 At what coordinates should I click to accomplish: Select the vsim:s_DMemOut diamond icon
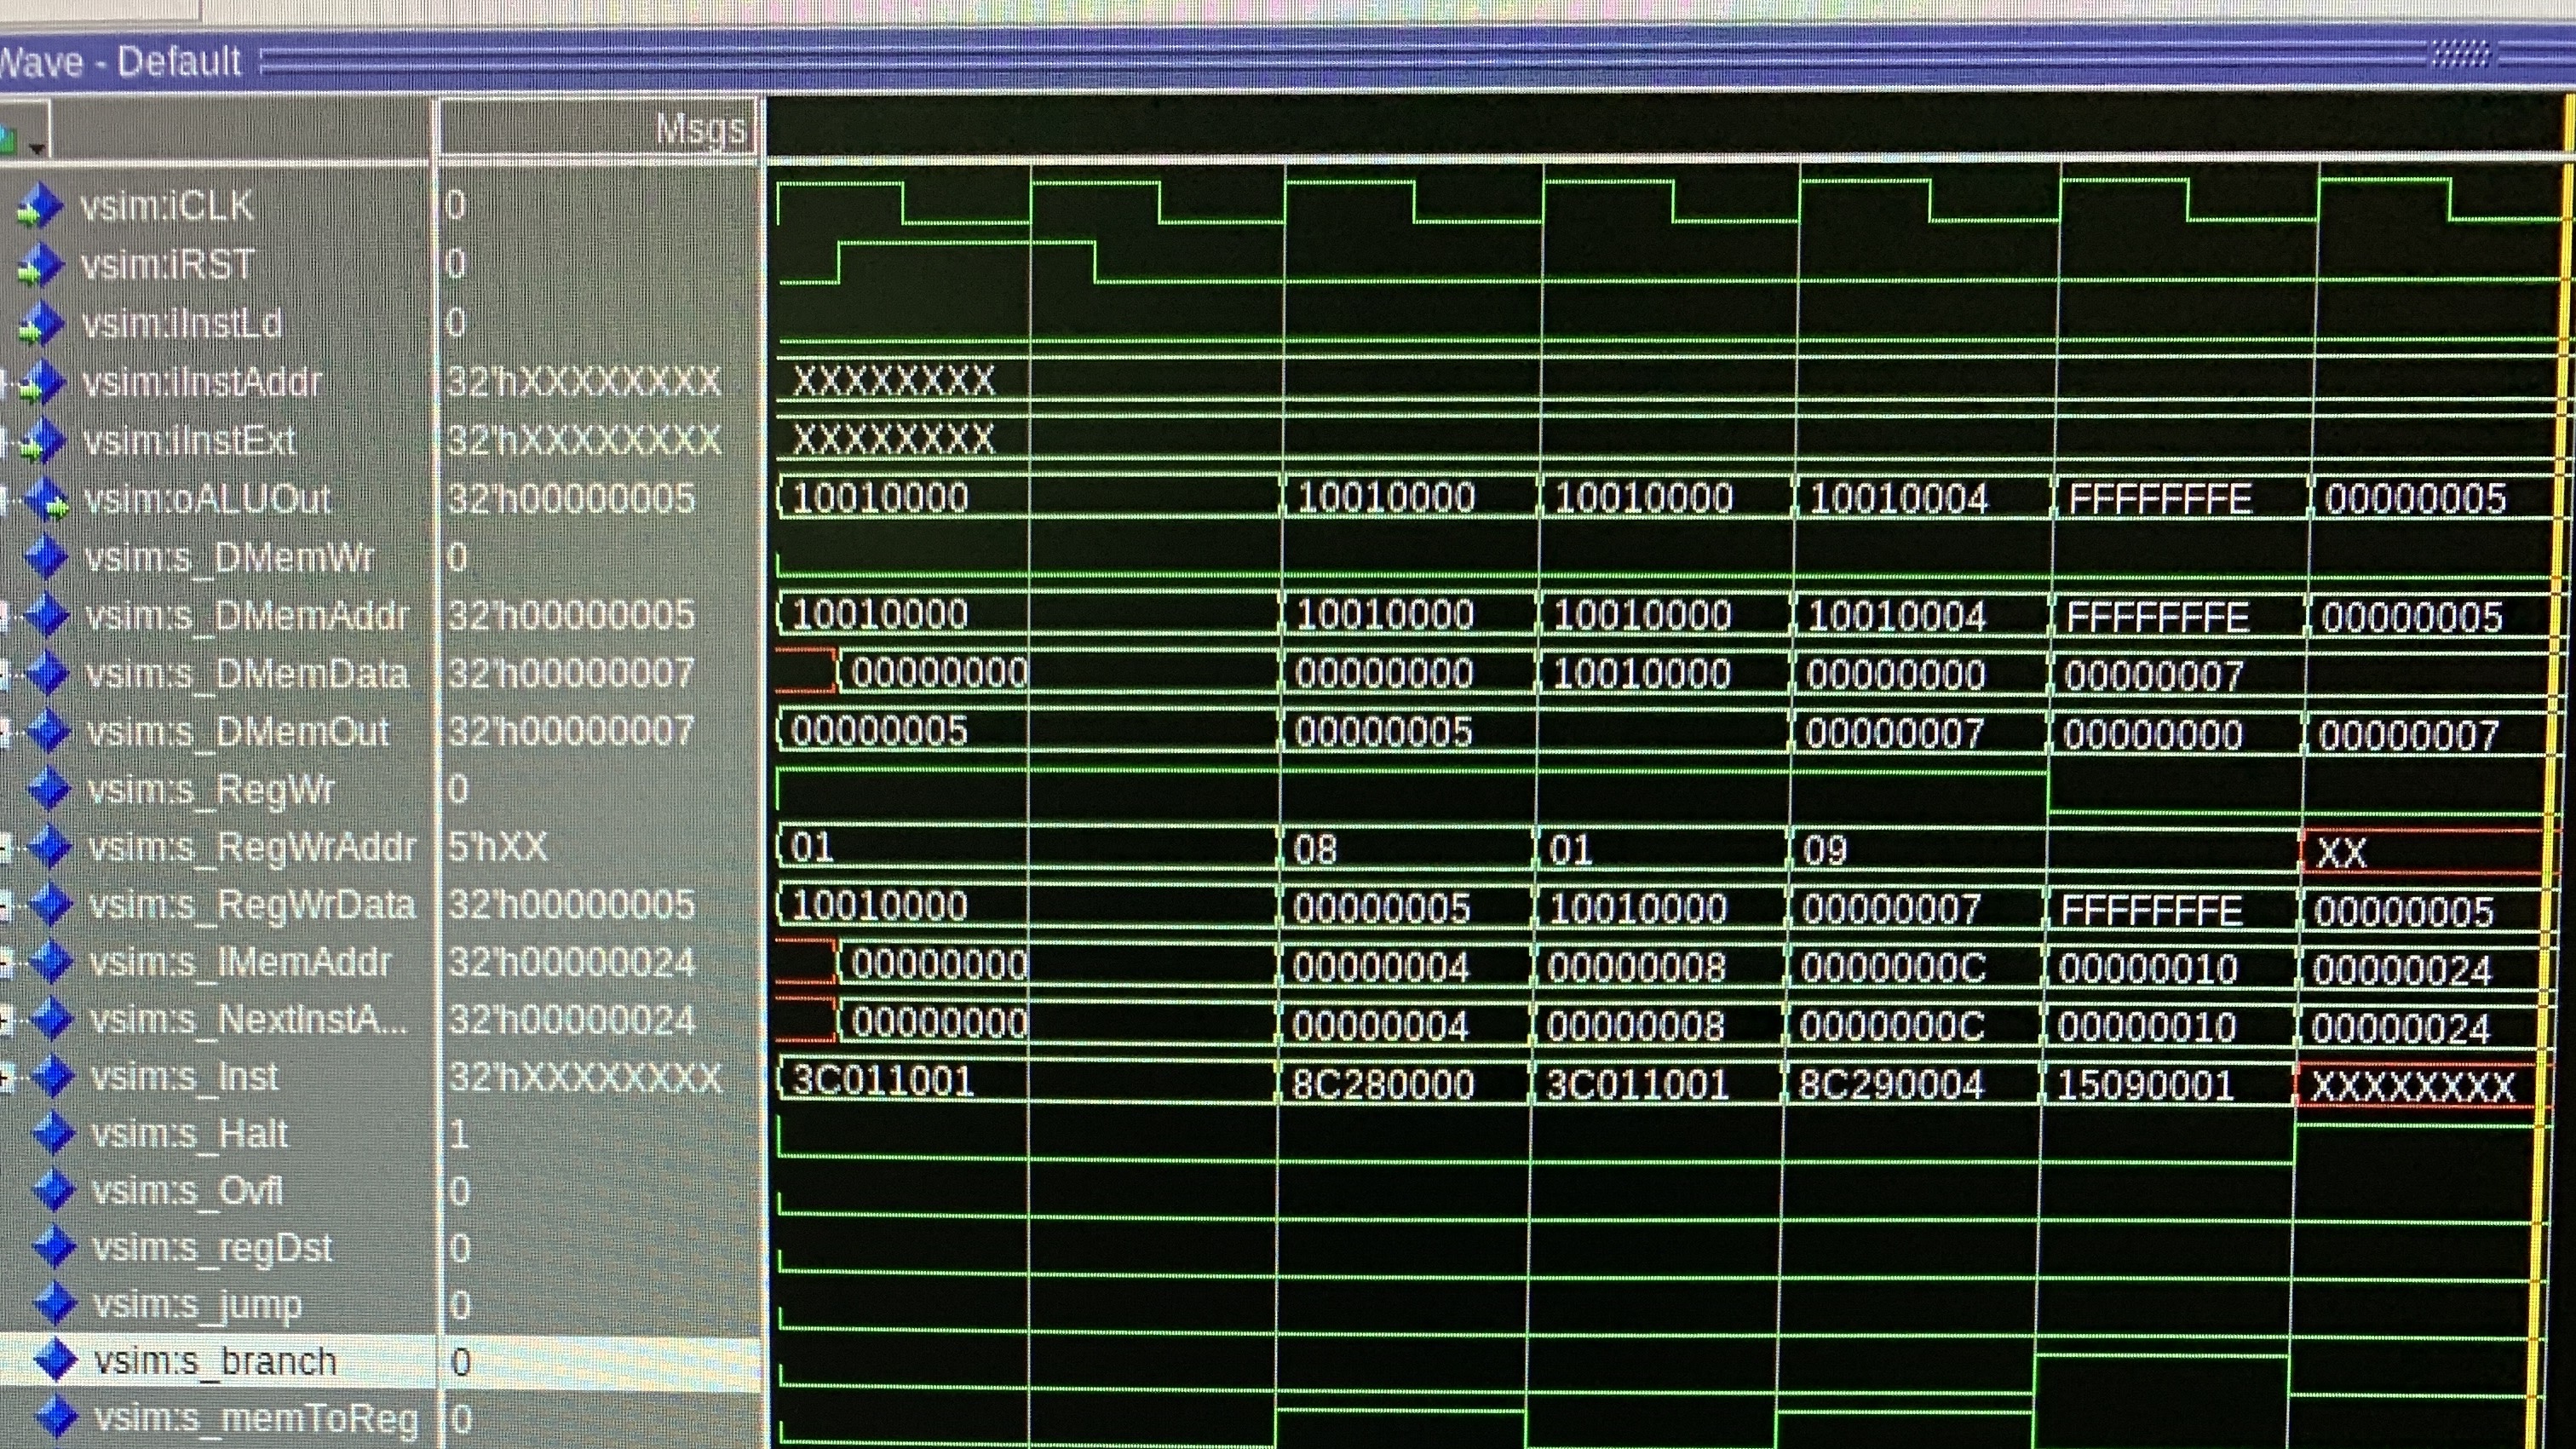tap(48, 730)
